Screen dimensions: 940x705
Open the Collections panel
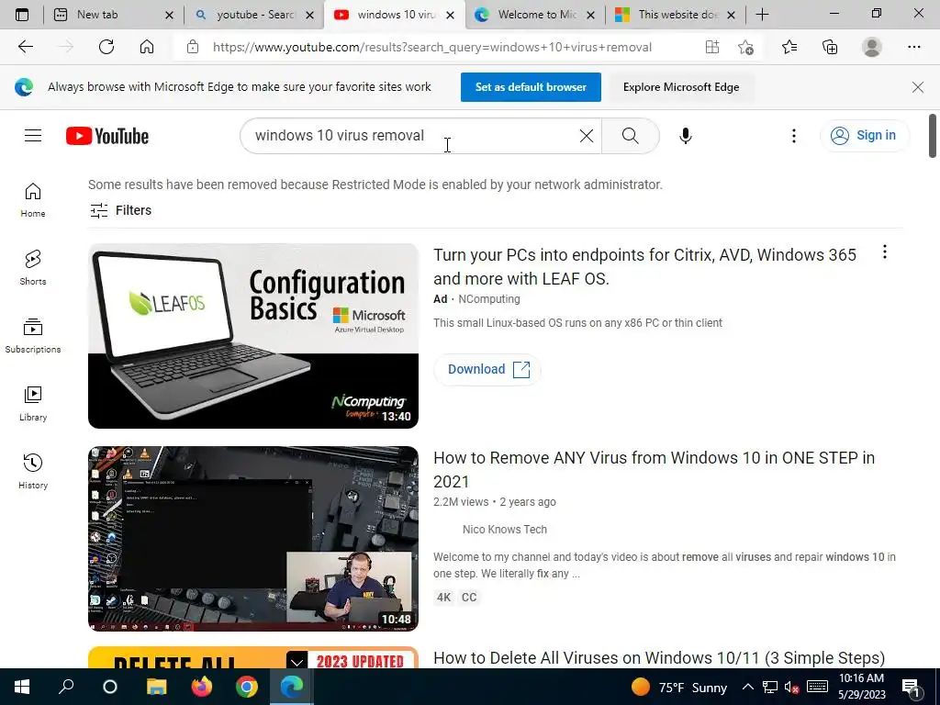[x=830, y=47]
